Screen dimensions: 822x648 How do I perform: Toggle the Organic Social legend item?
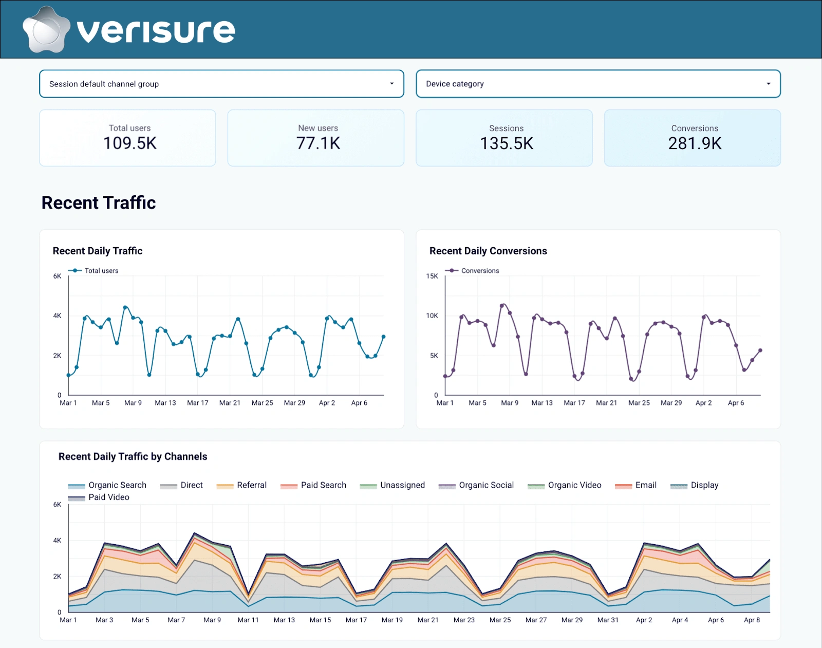coord(476,485)
